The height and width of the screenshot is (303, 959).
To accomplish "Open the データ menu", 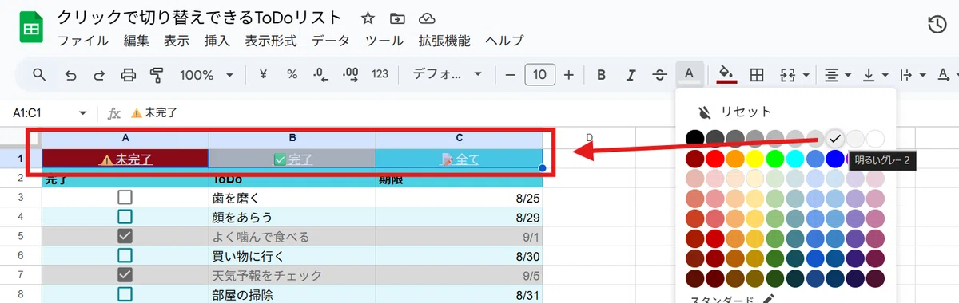I will coord(331,41).
